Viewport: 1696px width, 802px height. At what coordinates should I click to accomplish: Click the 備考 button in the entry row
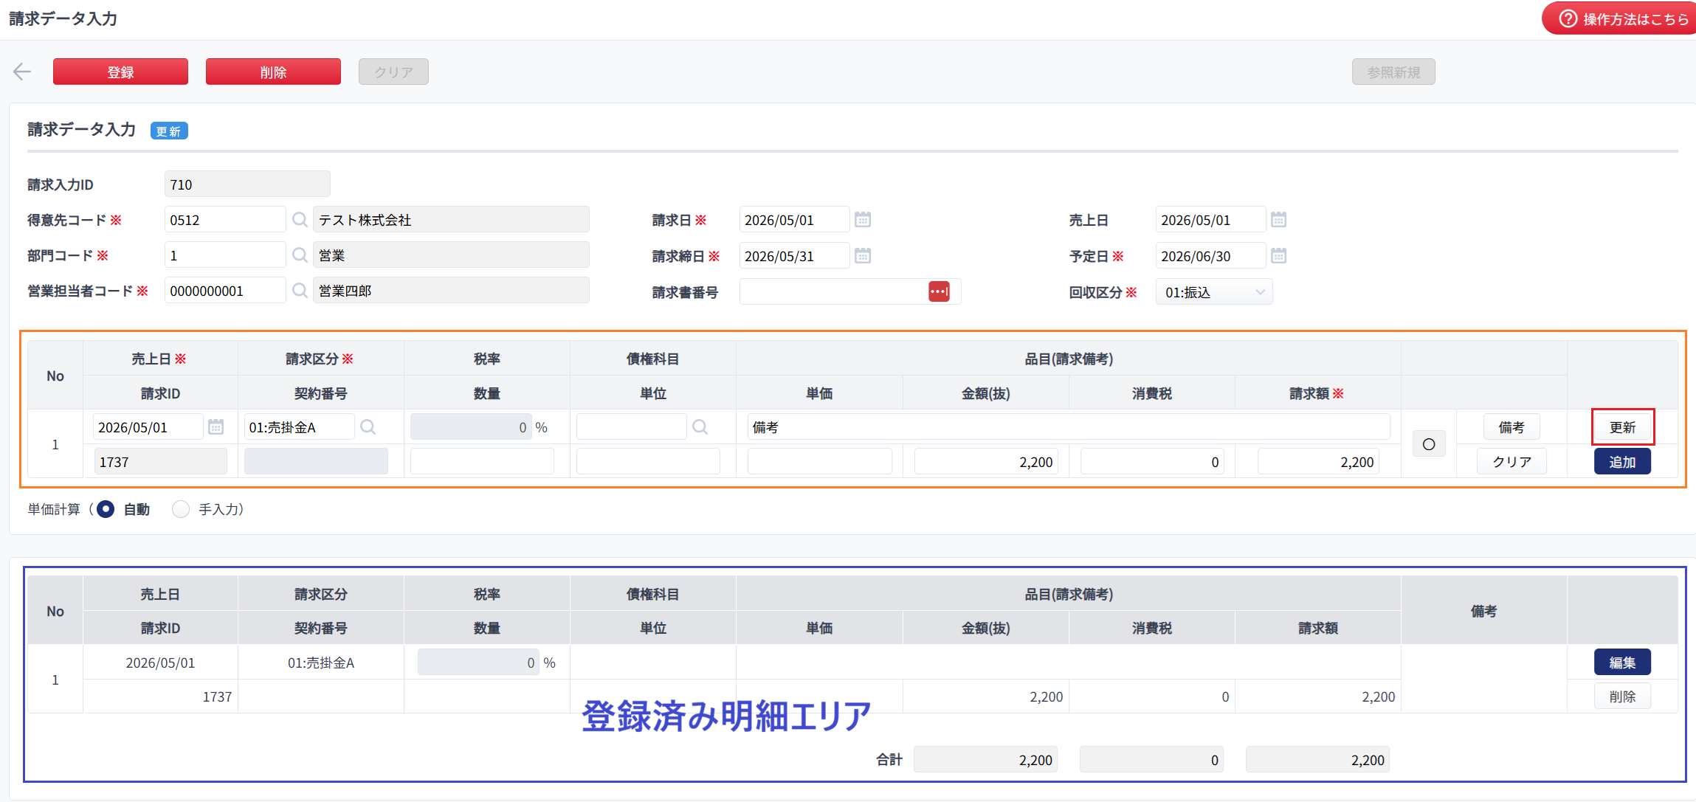pyautogui.click(x=1511, y=427)
